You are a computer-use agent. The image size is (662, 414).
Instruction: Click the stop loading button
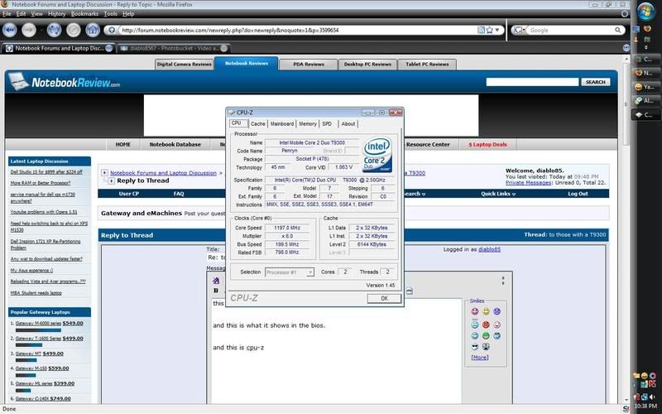coord(74,30)
